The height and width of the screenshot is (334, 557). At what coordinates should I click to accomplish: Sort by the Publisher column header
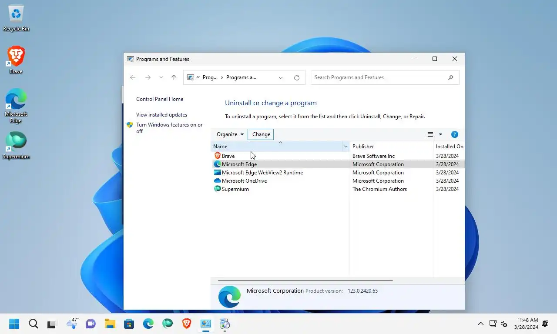391,147
